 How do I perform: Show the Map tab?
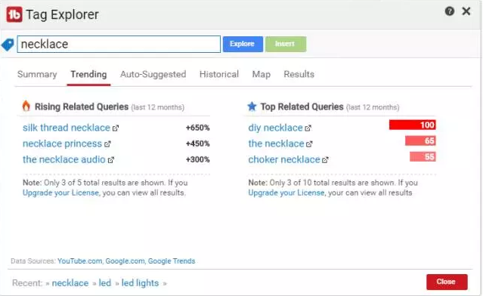tap(262, 75)
